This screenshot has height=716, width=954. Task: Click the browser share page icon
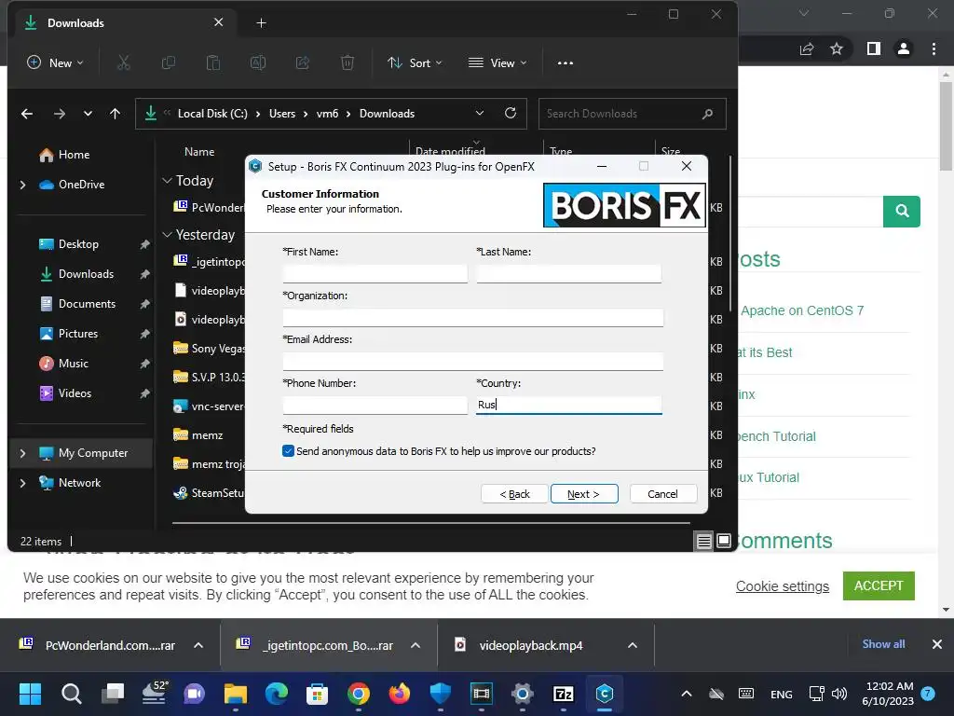807,48
